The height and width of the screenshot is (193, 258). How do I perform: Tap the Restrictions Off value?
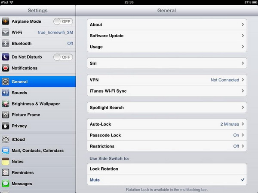[x=236, y=146]
